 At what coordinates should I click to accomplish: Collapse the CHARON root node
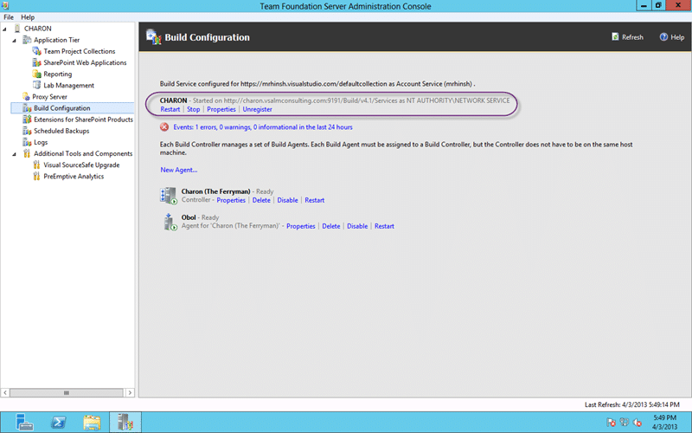(5, 29)
